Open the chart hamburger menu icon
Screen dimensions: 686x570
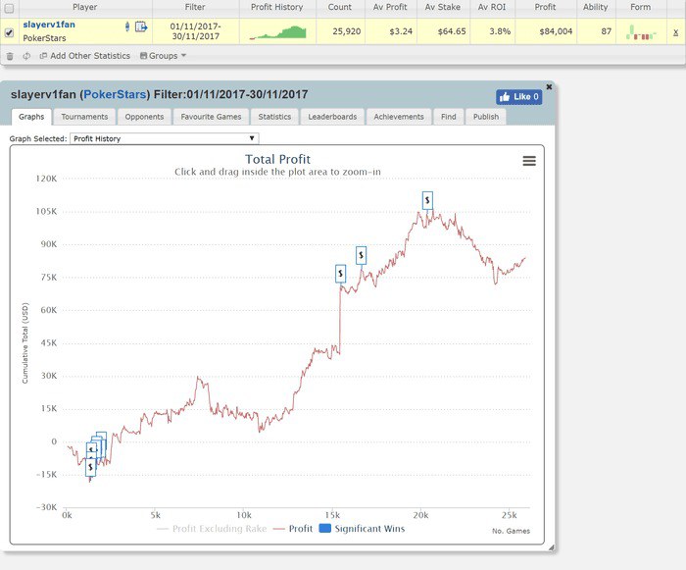[529, 161]
